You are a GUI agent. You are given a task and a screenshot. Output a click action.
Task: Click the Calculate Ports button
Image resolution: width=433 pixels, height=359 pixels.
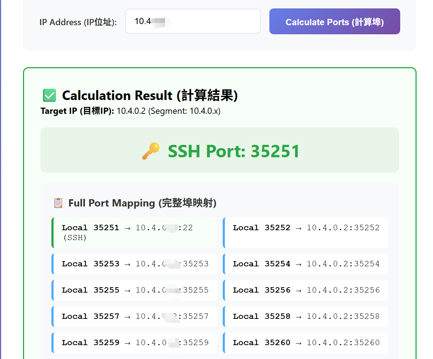click(x=334, y=22)
